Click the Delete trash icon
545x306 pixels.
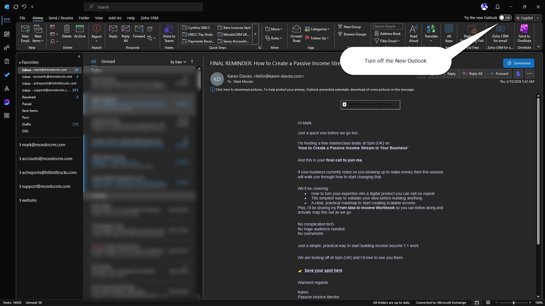pyautogui.click(x=67, y=31)
